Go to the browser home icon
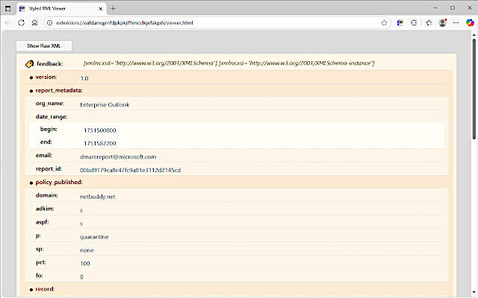 click(35, 23)
